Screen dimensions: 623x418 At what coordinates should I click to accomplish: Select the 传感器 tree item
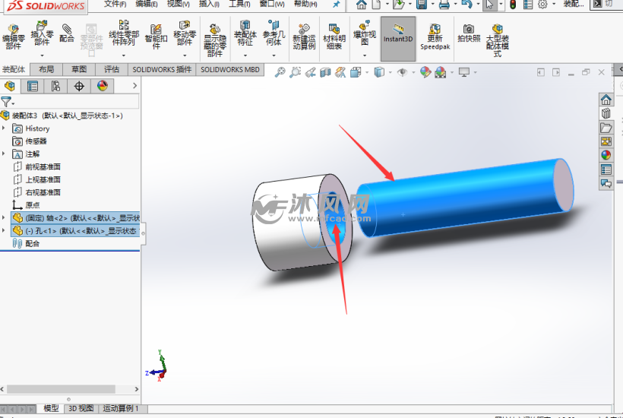pyautogui.click(x=30, y=141)
